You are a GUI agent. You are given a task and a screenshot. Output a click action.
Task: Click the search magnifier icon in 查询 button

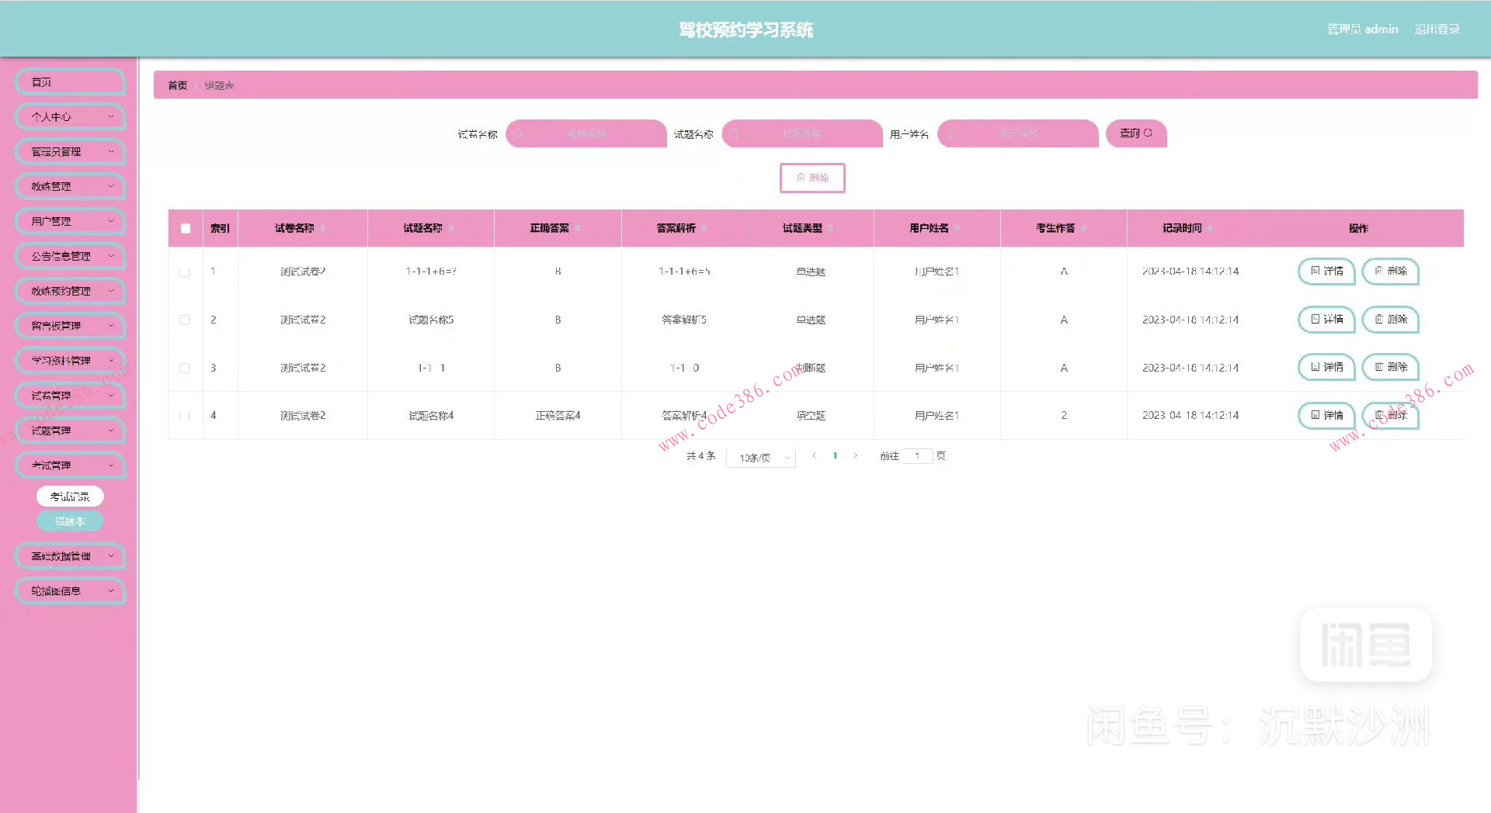coord(1148,133)
